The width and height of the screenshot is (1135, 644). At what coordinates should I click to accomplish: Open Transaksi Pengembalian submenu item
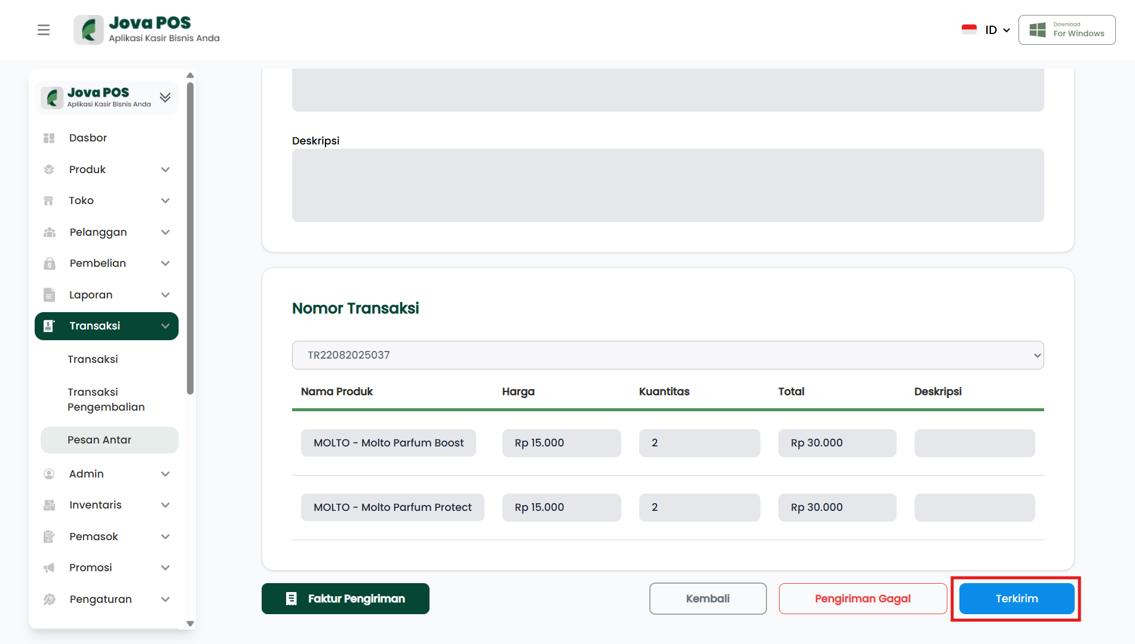[x=106, y=399]
